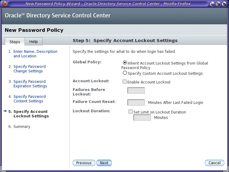This screenshot has width=229, height=172.
Task: Click the Next button
Action: point(104,163)
